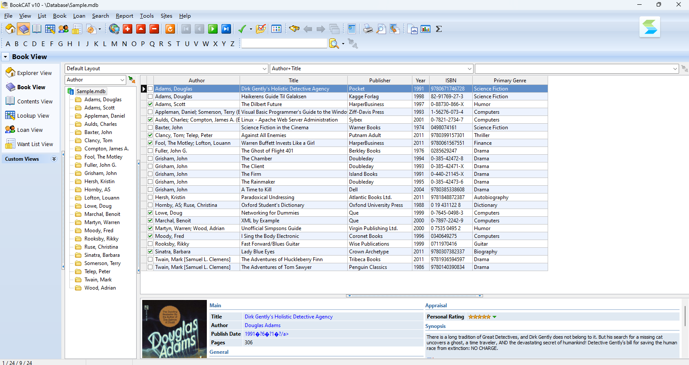Click the printer icon
This screenshot has height=365, width=689.
tap(368, 29)
